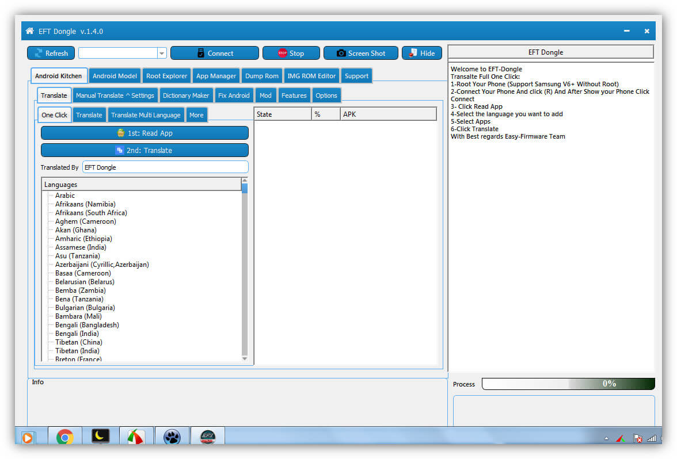Run 2nd: Translate
The image size is (677, 459).
point(144,150)
